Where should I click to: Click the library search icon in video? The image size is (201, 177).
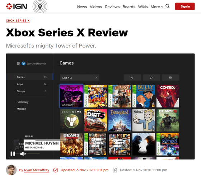[x=151, y=78]
